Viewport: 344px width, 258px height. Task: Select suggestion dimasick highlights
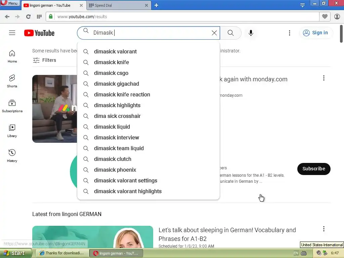tap(148, 105)
